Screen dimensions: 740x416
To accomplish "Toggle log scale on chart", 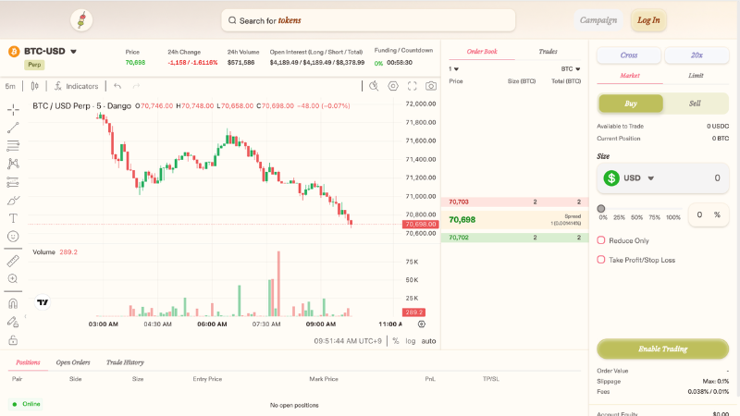I will point(410,341).
